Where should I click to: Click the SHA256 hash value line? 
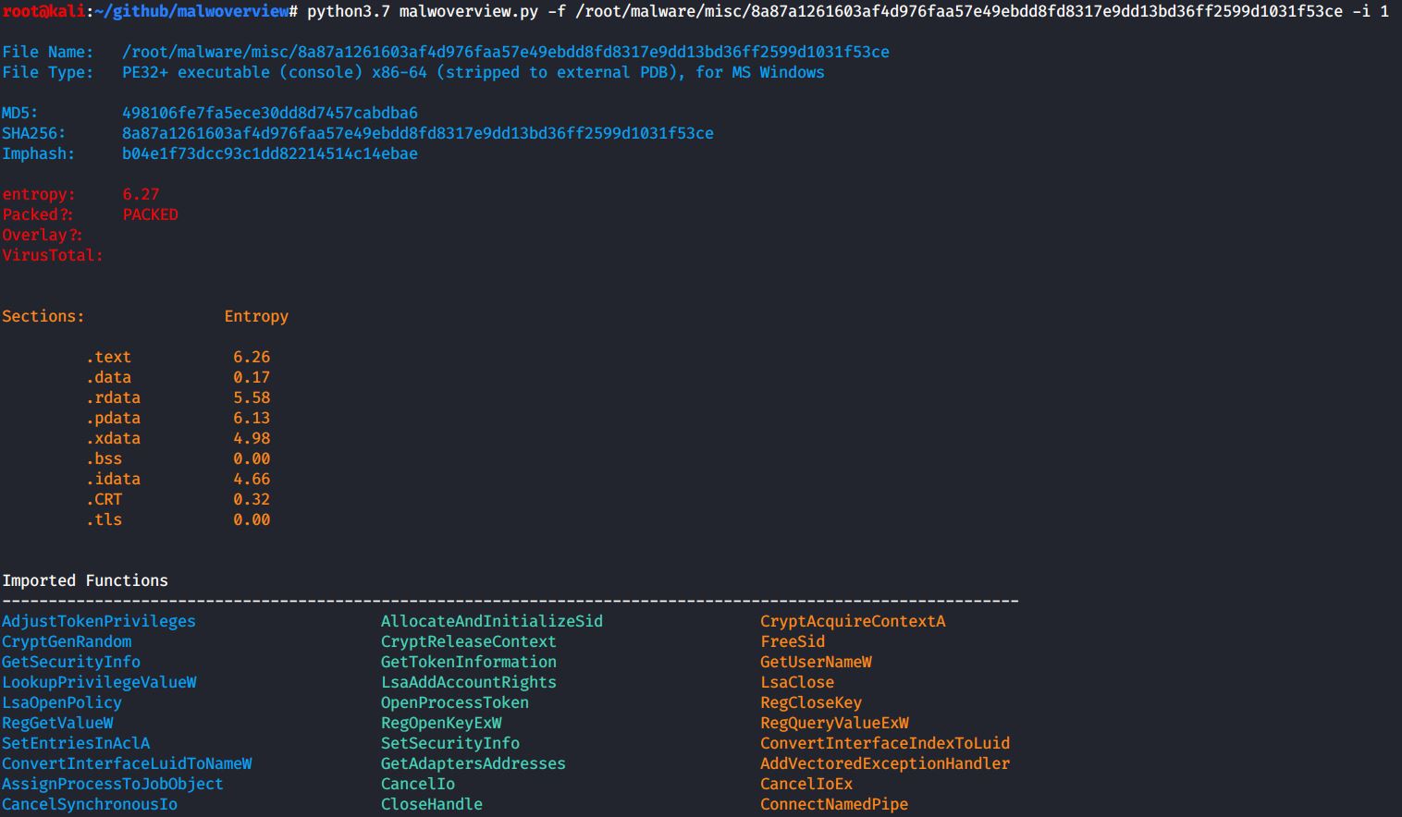[418, 133]
